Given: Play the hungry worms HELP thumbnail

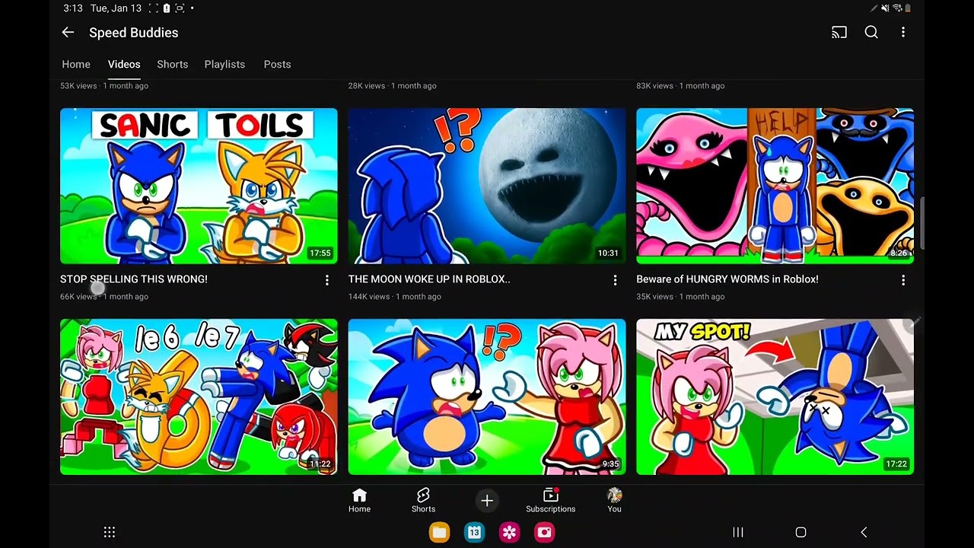Looking at the screenshot, I should 775,186.
